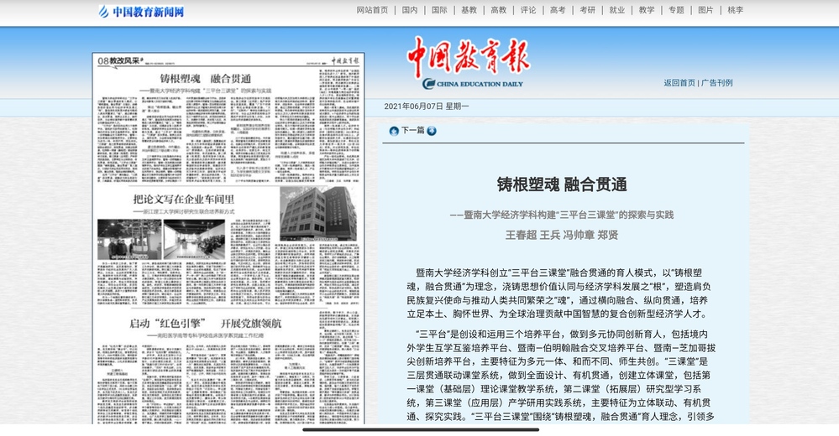Navigate to the 评论 section
Screen dimensions: 839x436
(x=528, y=10)
